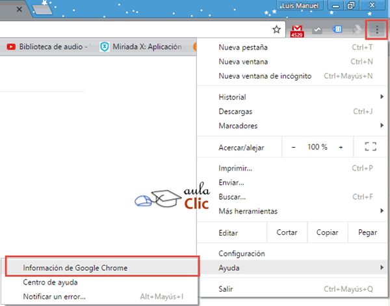Open Miriada X bookmark
Screen dimensions: 390x306
coord(140,47)
